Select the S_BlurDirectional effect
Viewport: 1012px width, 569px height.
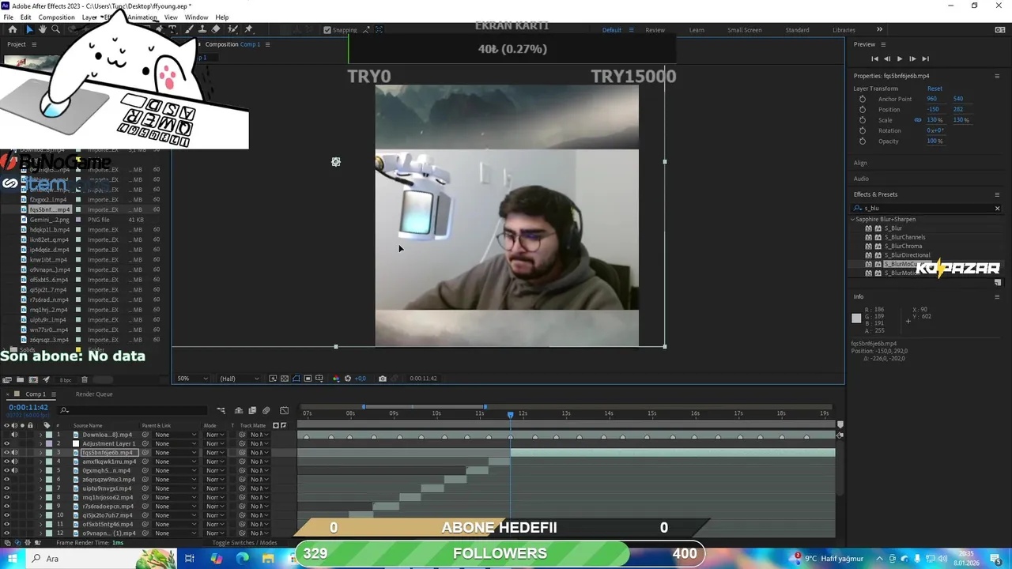(x=907, y=255)
